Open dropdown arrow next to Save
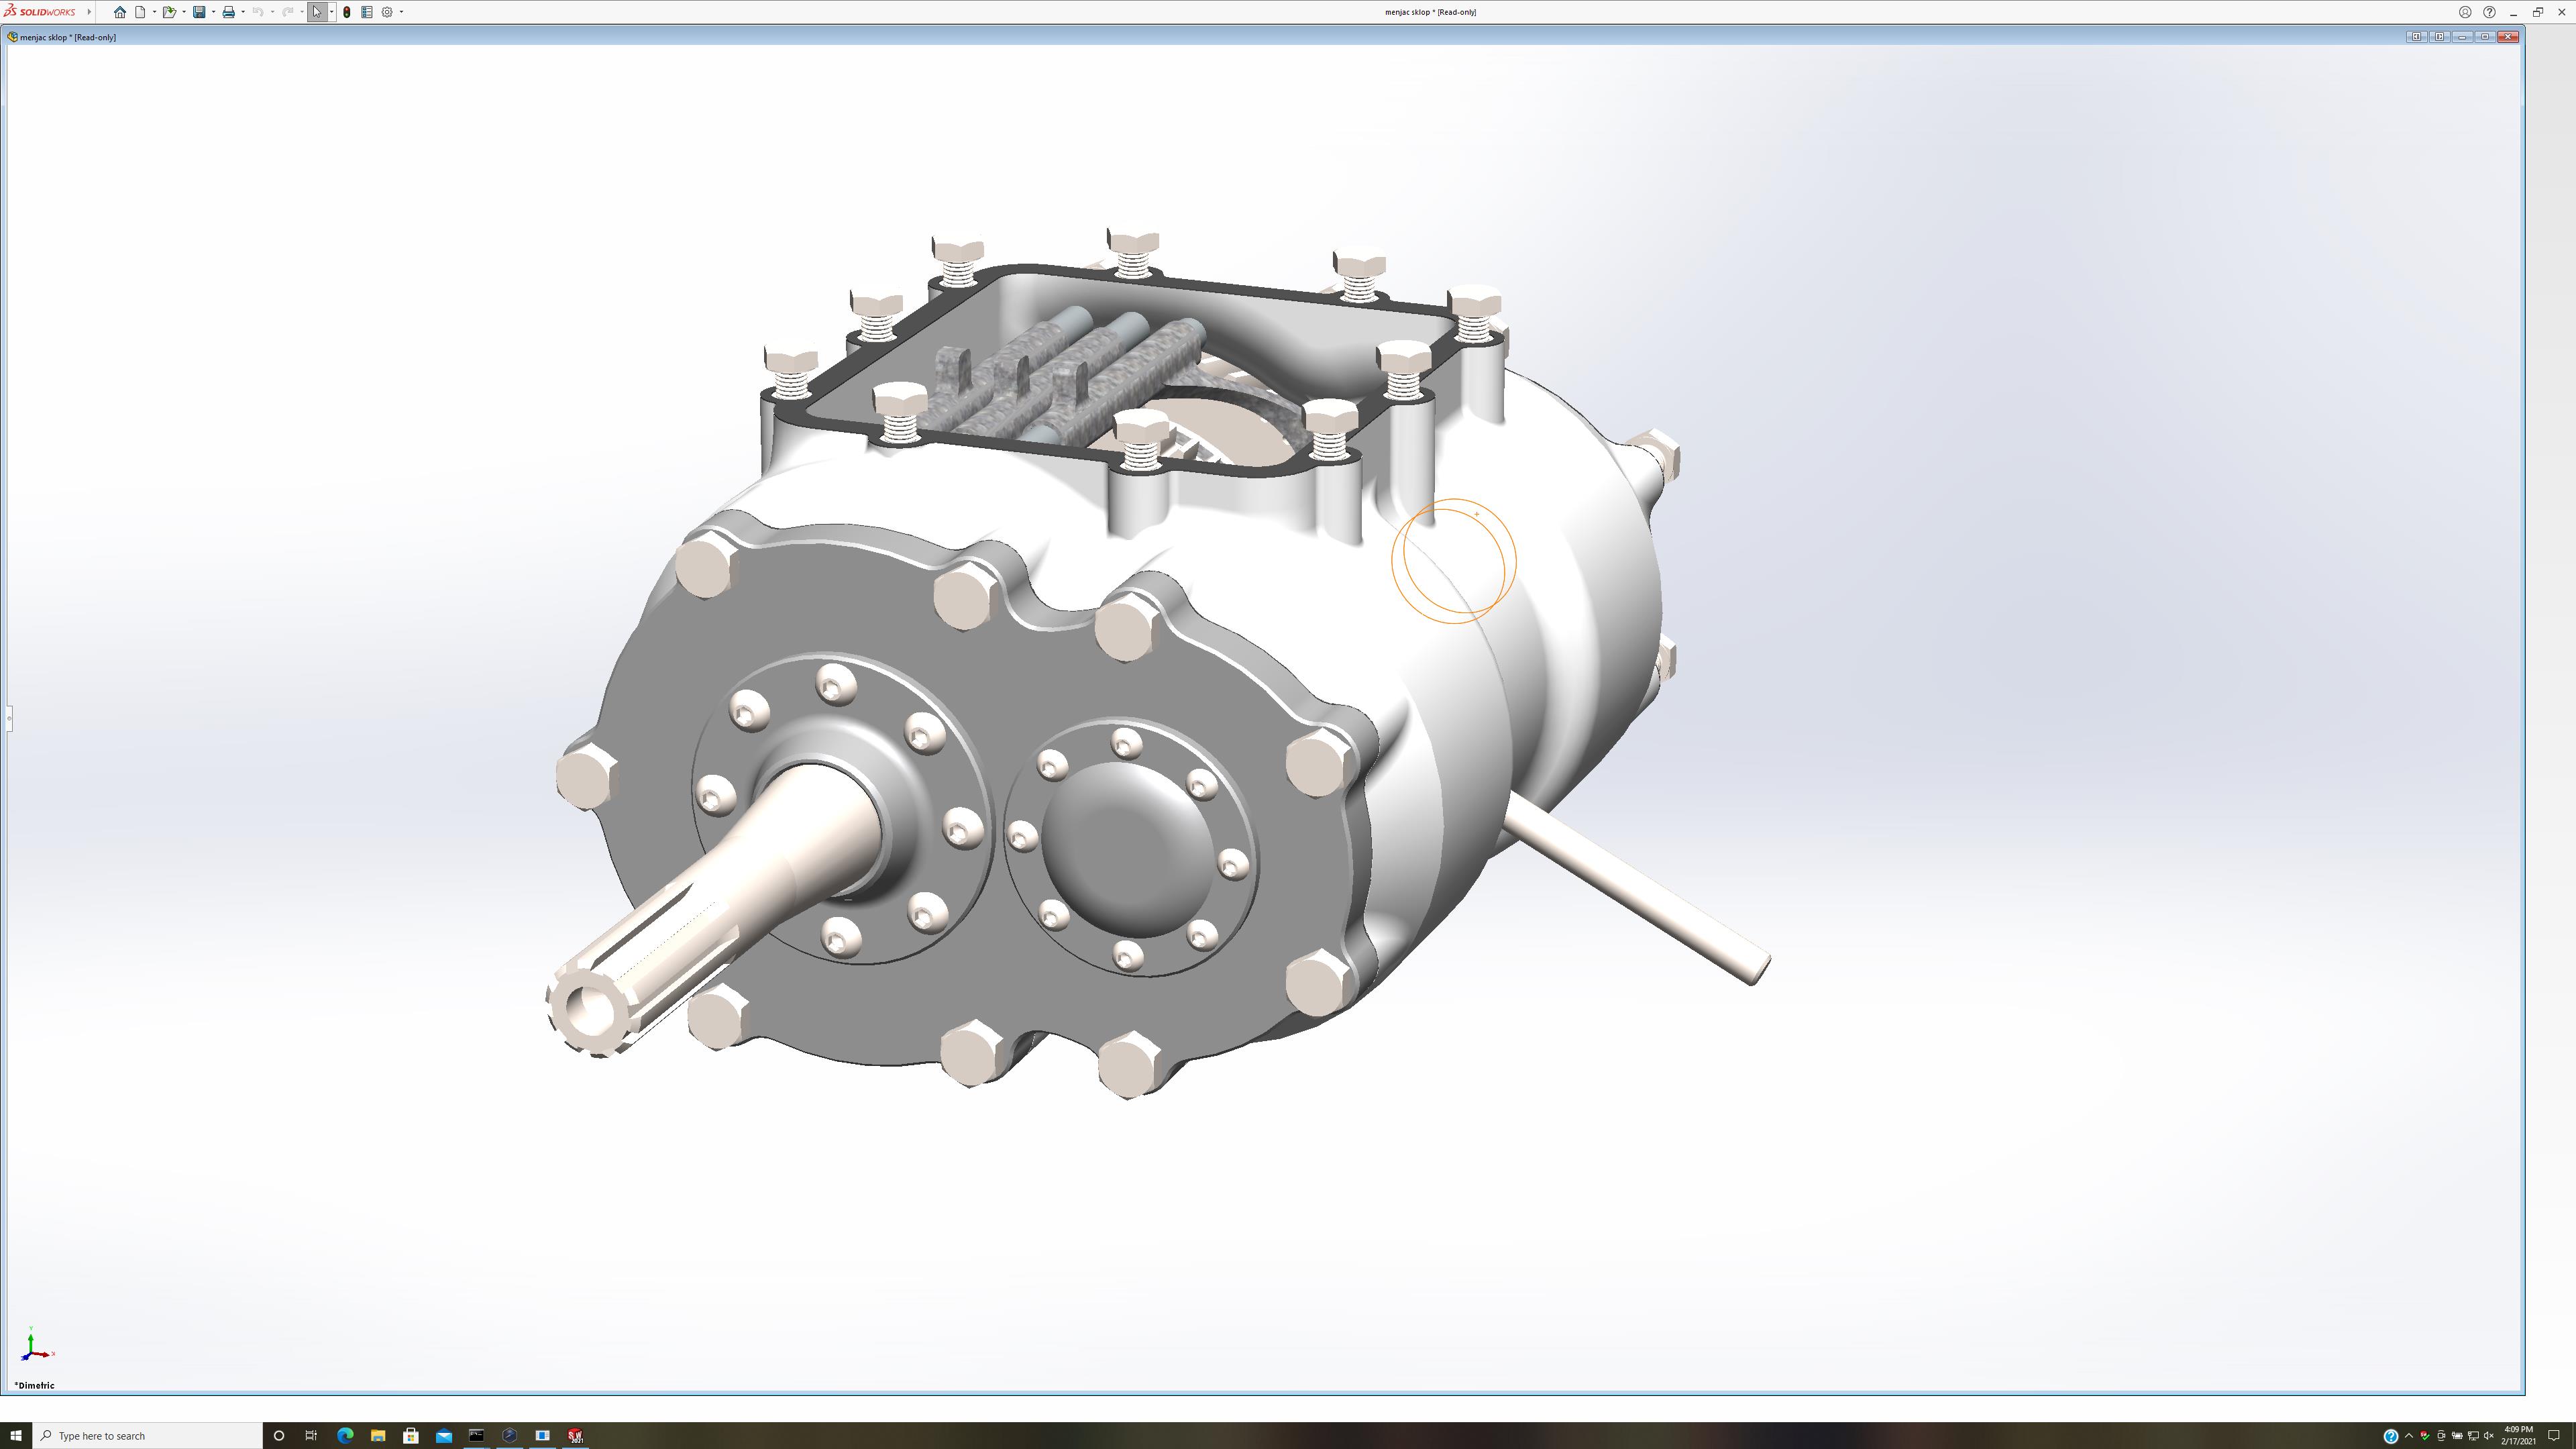 pyautogui.click(x=213, y=12)
